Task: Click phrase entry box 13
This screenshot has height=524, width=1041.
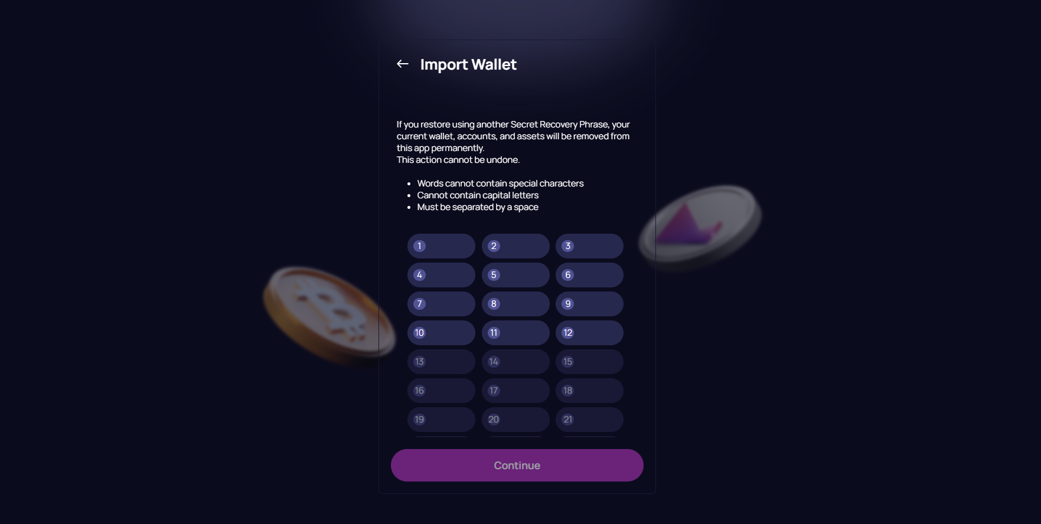Action: click(441, 361)
